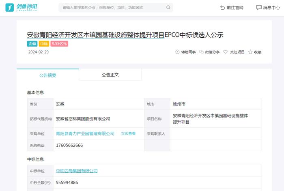284x191 pixels.
Task: Toggle the 关注项目 heart icon
Action: 226,52
